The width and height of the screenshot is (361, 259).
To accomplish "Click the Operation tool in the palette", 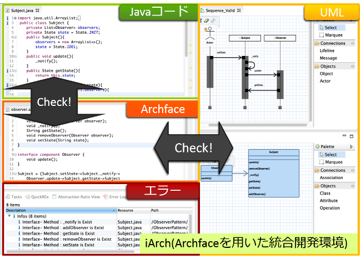I will (329, 208).
